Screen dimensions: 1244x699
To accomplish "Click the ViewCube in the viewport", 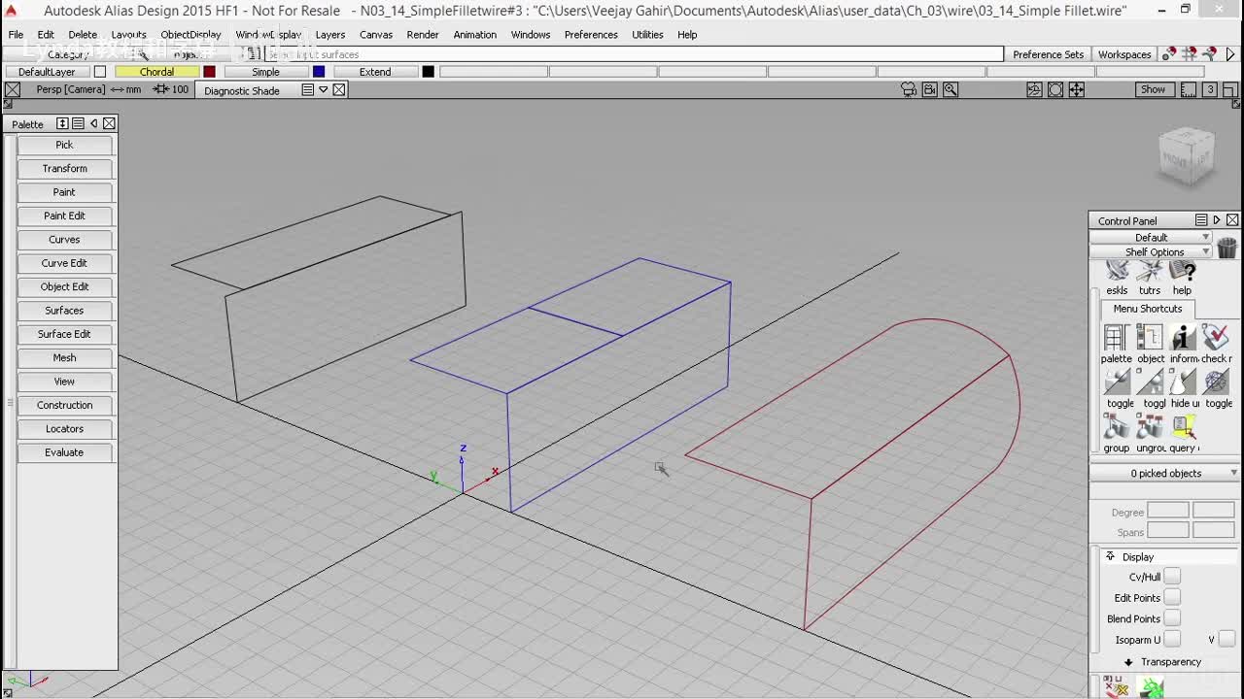I will 1186,157.
